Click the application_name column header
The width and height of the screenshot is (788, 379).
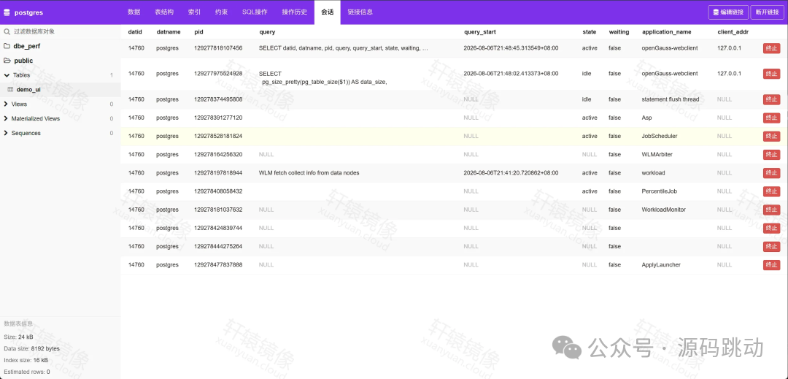[666, 31]
